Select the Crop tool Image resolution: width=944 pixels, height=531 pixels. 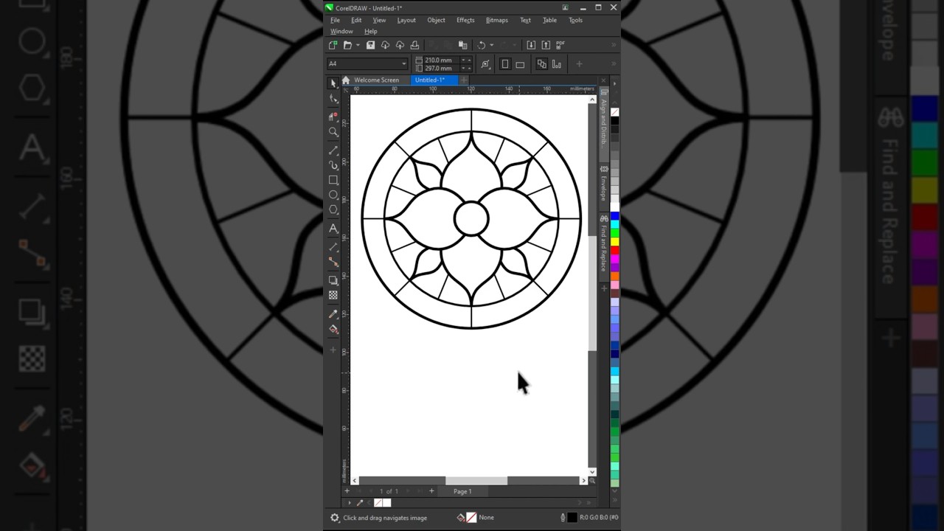(x=333, y=117)
